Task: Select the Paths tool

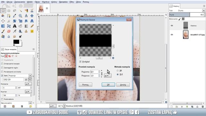Action: tap(9, 16)
